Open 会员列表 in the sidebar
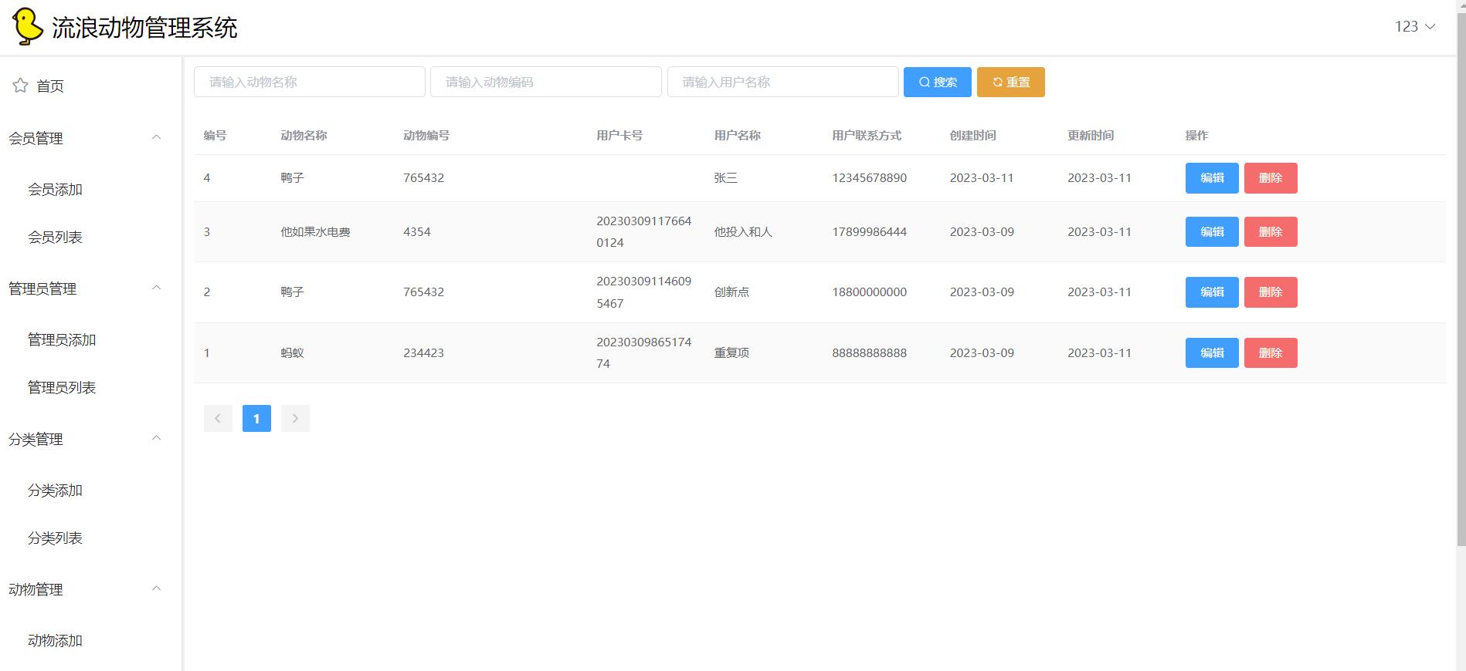1466x671 pixels. coord(55,238)
